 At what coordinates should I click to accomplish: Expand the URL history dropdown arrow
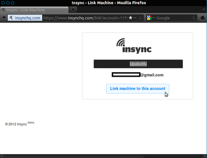(x=135, y=18)
